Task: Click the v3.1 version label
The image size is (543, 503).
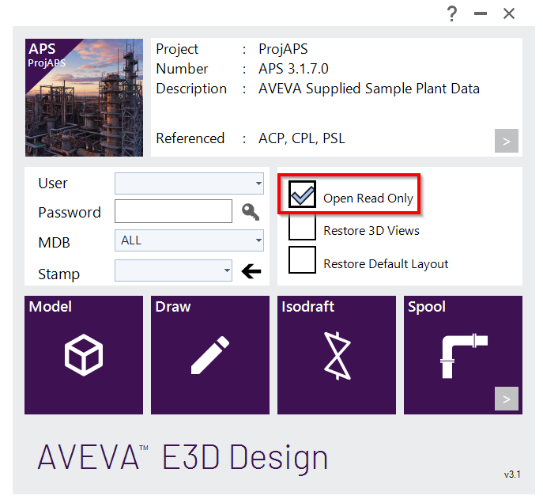Action: click(x=512, y=475)
